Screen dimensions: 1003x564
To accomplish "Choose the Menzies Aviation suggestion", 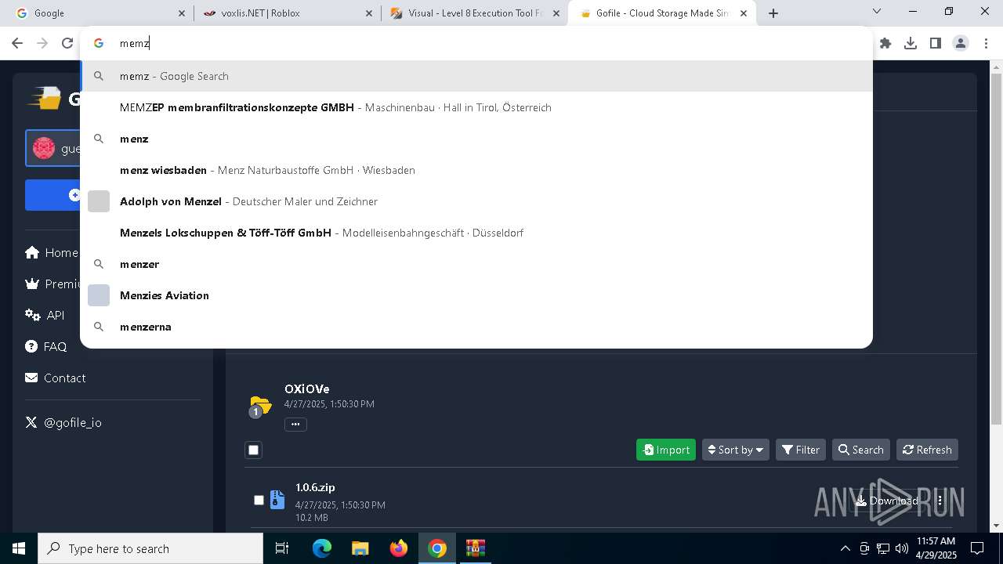I will point(476,295).
